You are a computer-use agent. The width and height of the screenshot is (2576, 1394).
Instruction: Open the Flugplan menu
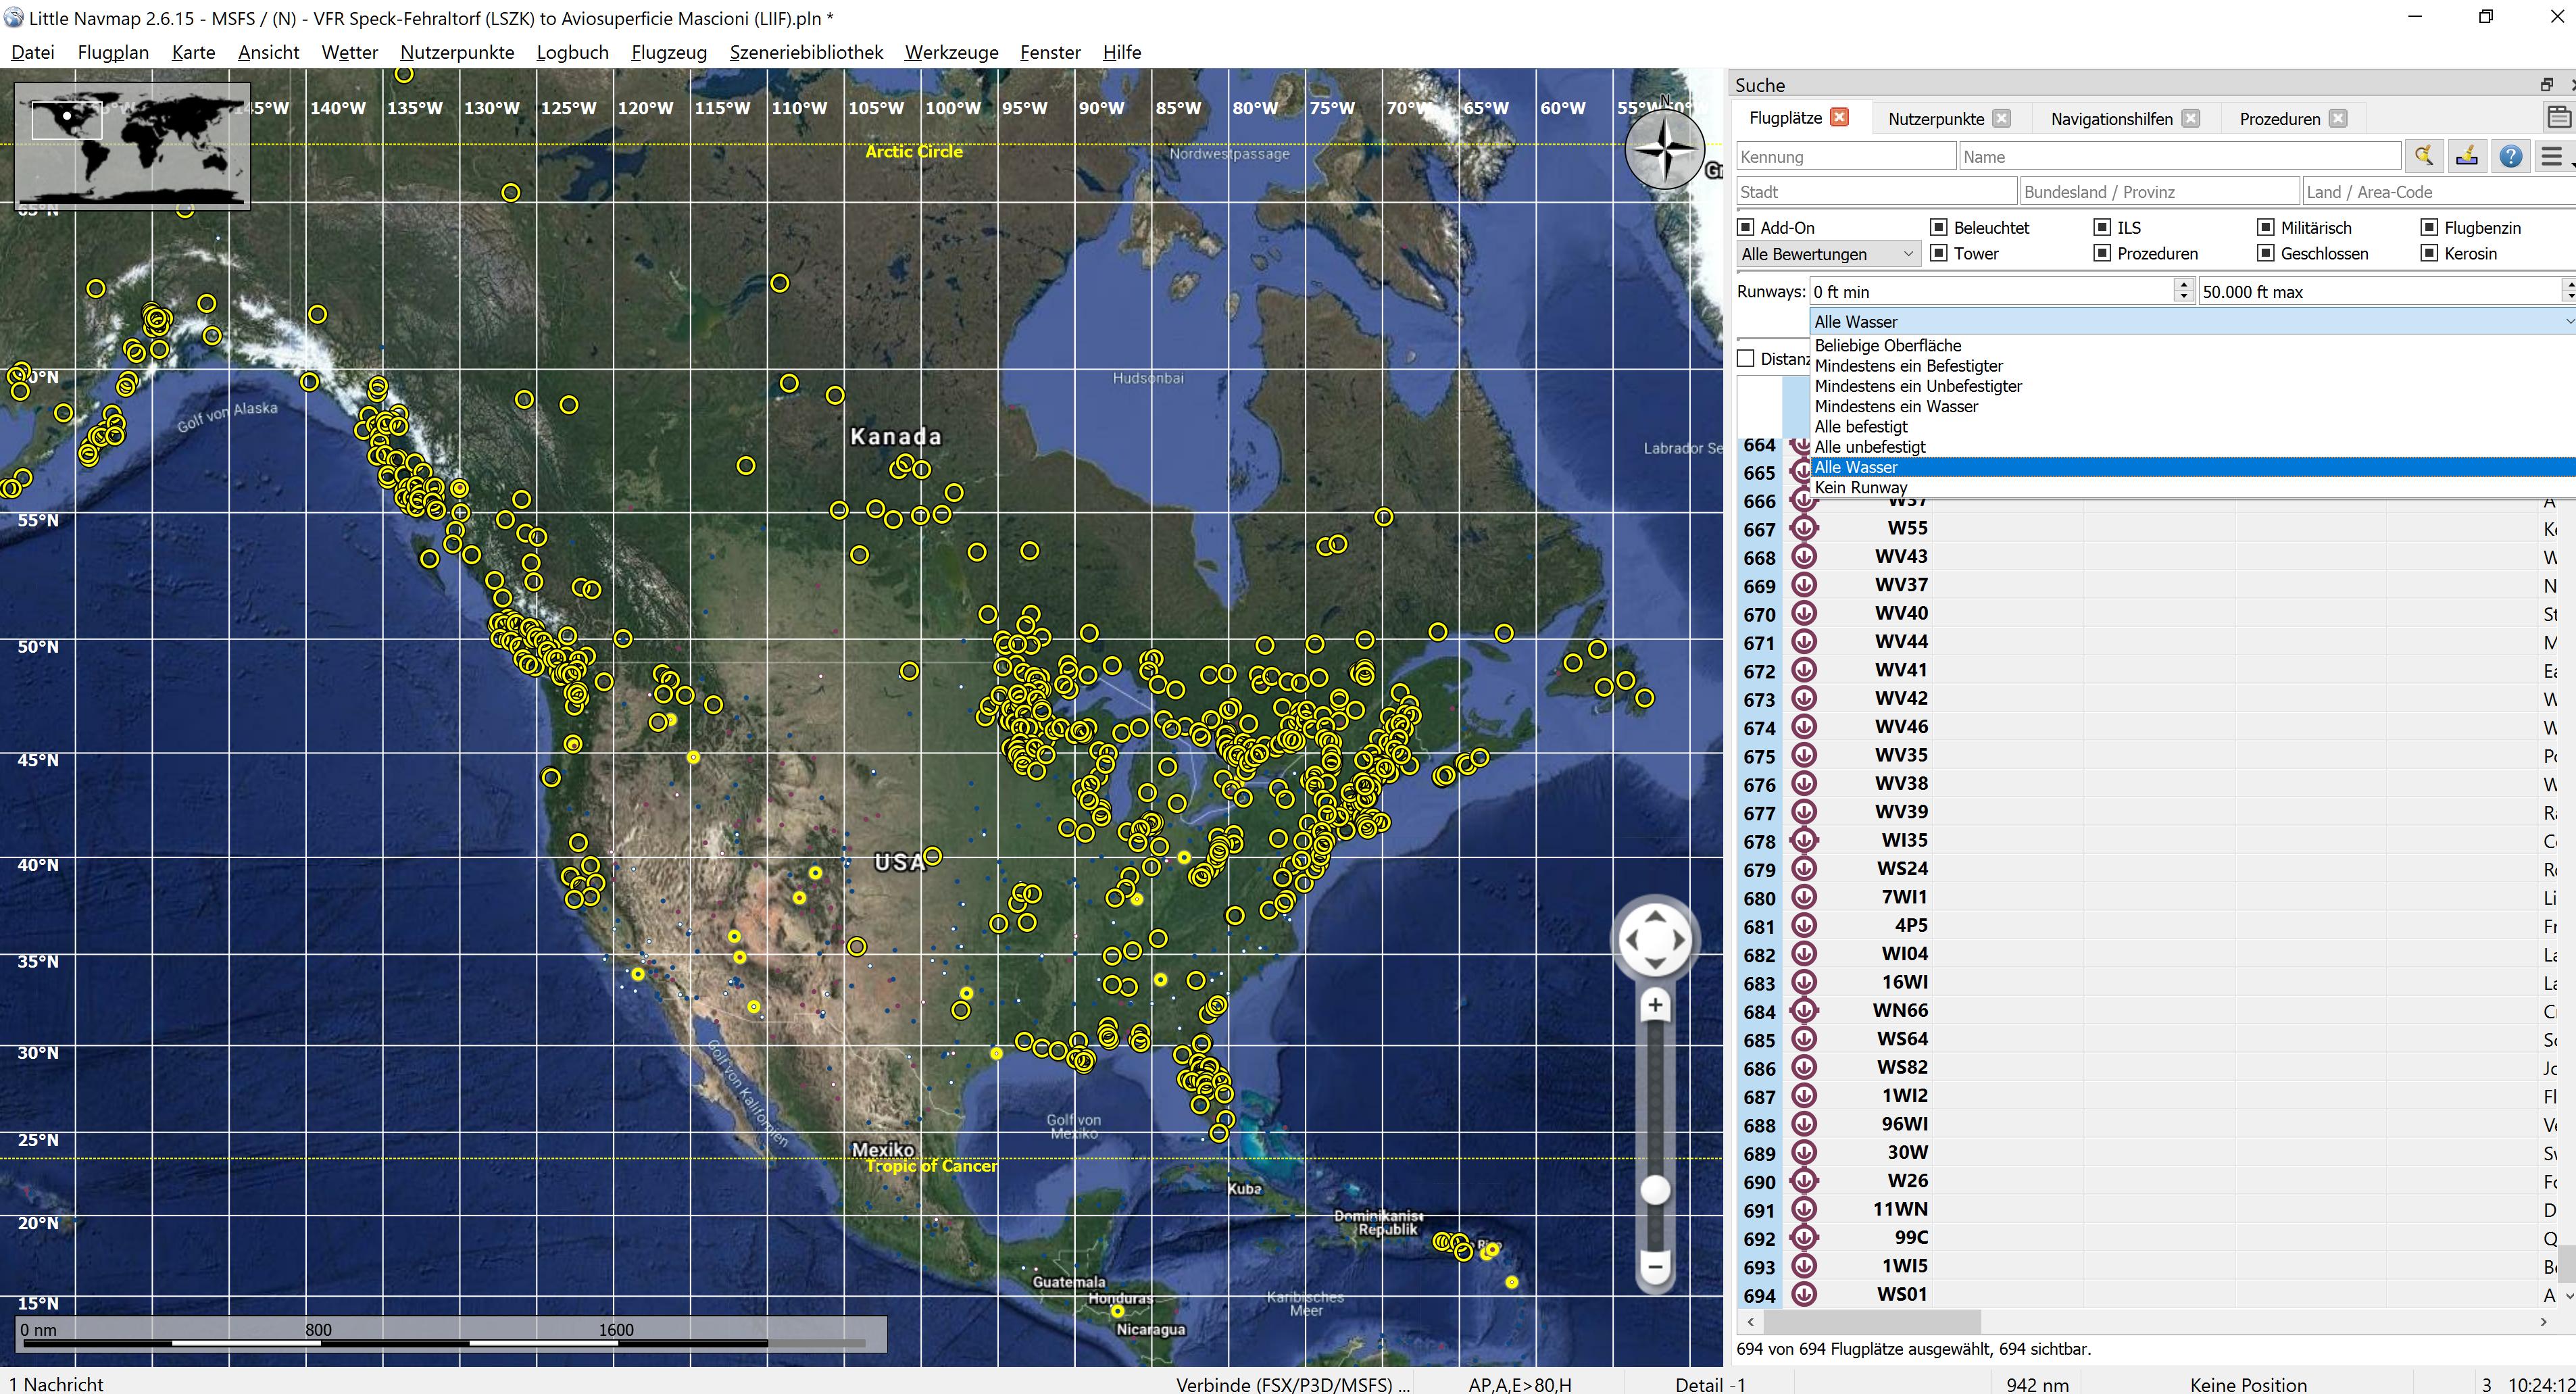(x=113, y=52)
